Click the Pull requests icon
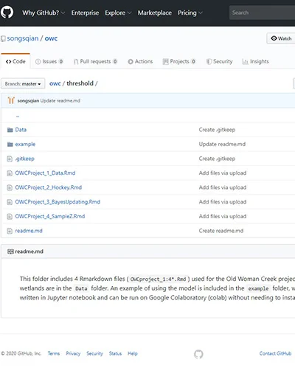Image resolution: width=295 pixels, height=382 pixels. (x=76, y=62)
